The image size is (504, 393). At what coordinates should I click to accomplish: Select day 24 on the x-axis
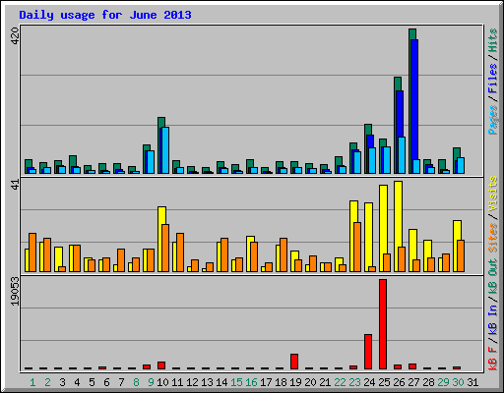[x=369, y=382]
